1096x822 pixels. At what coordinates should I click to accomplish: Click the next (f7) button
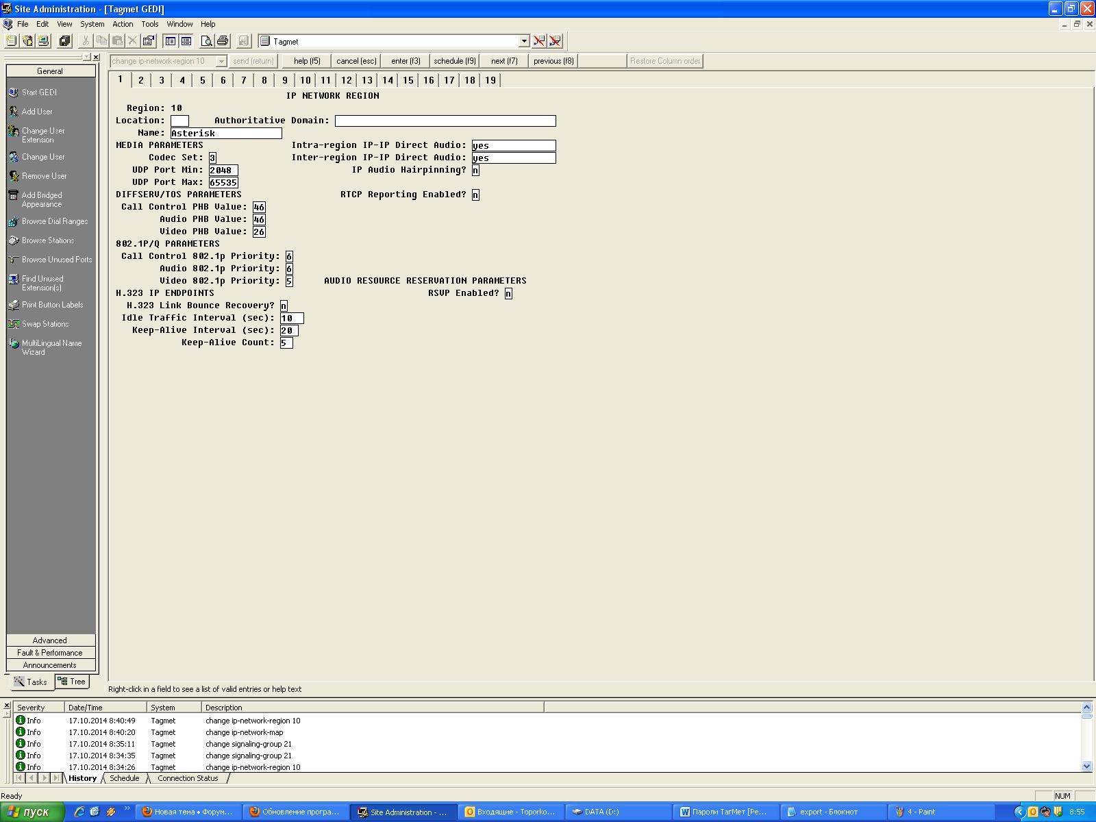(x=504, y=61)
